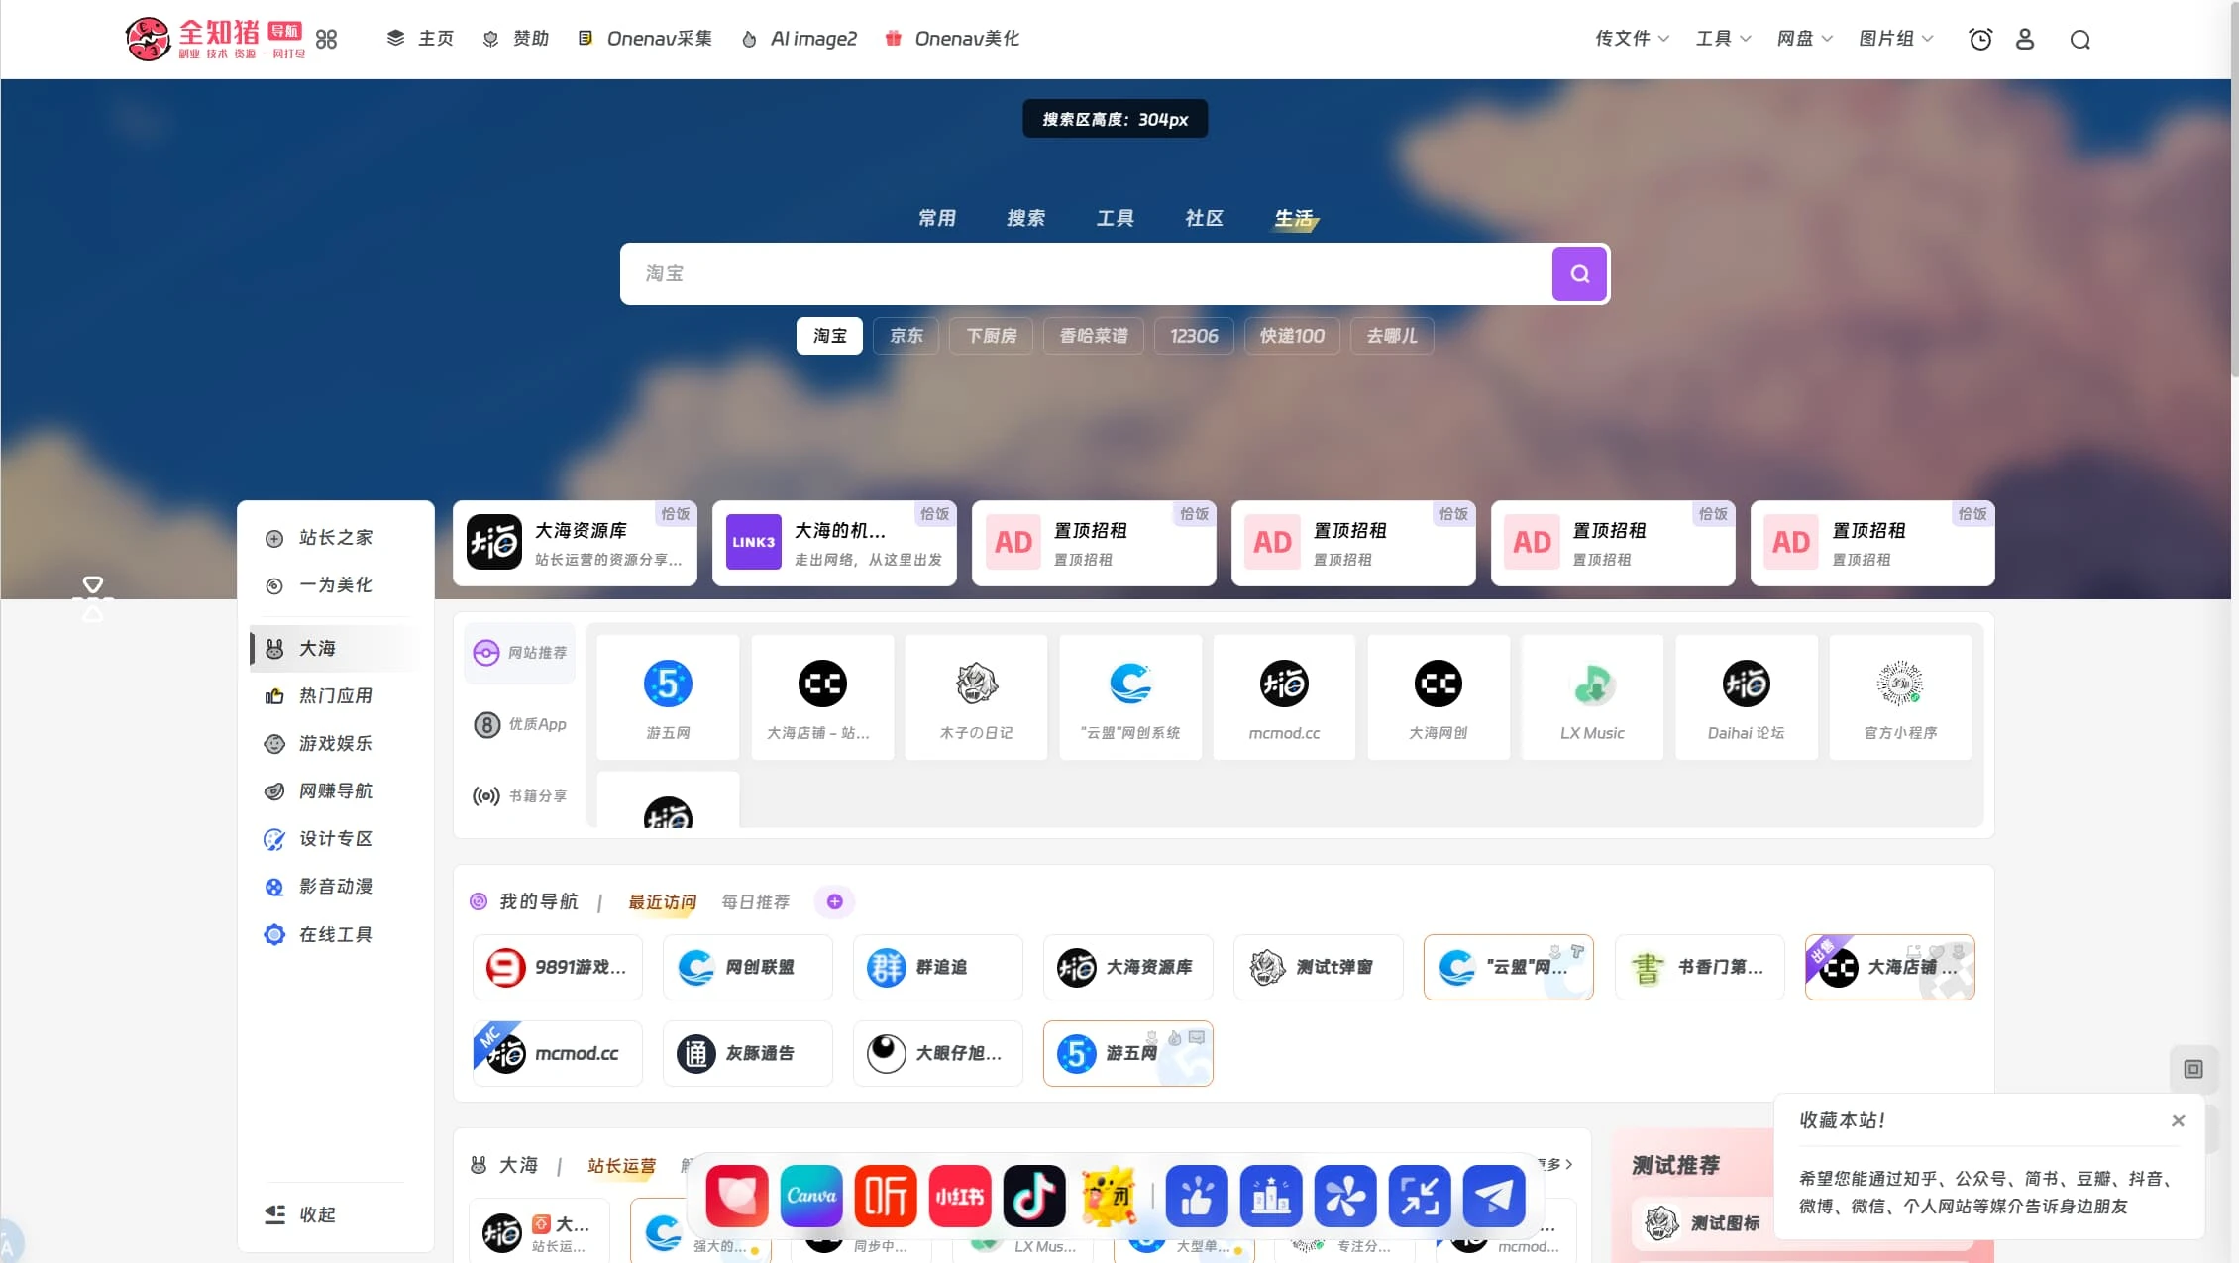Open the 大海资源库 sponsored card at top
Image resolution: width=2239 pixels, height=1263 pixels.
[x=575, y=543]
